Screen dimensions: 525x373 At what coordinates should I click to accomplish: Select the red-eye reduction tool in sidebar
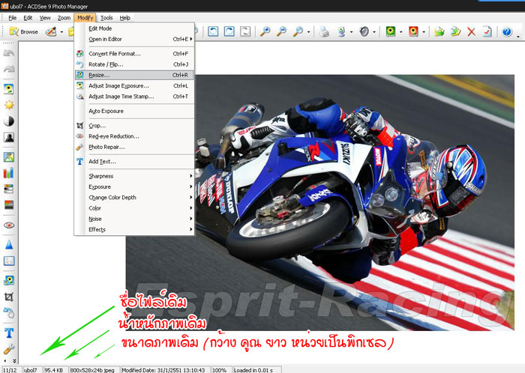(10, 225)
